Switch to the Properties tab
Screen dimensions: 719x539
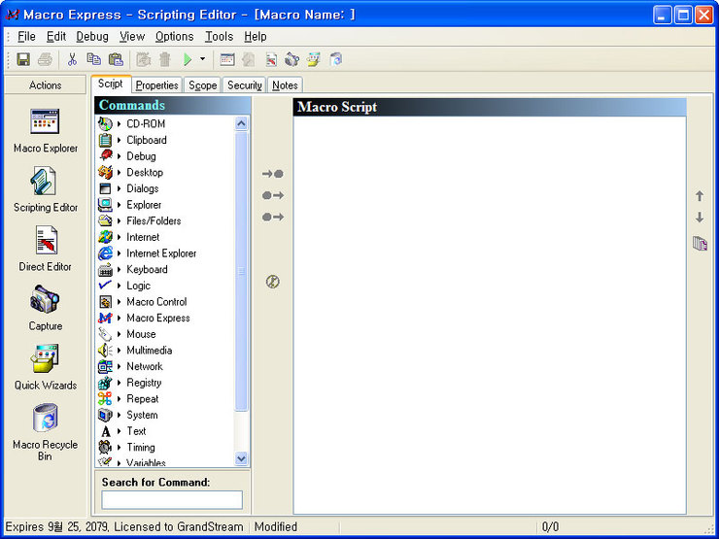[x=156, y=85]
